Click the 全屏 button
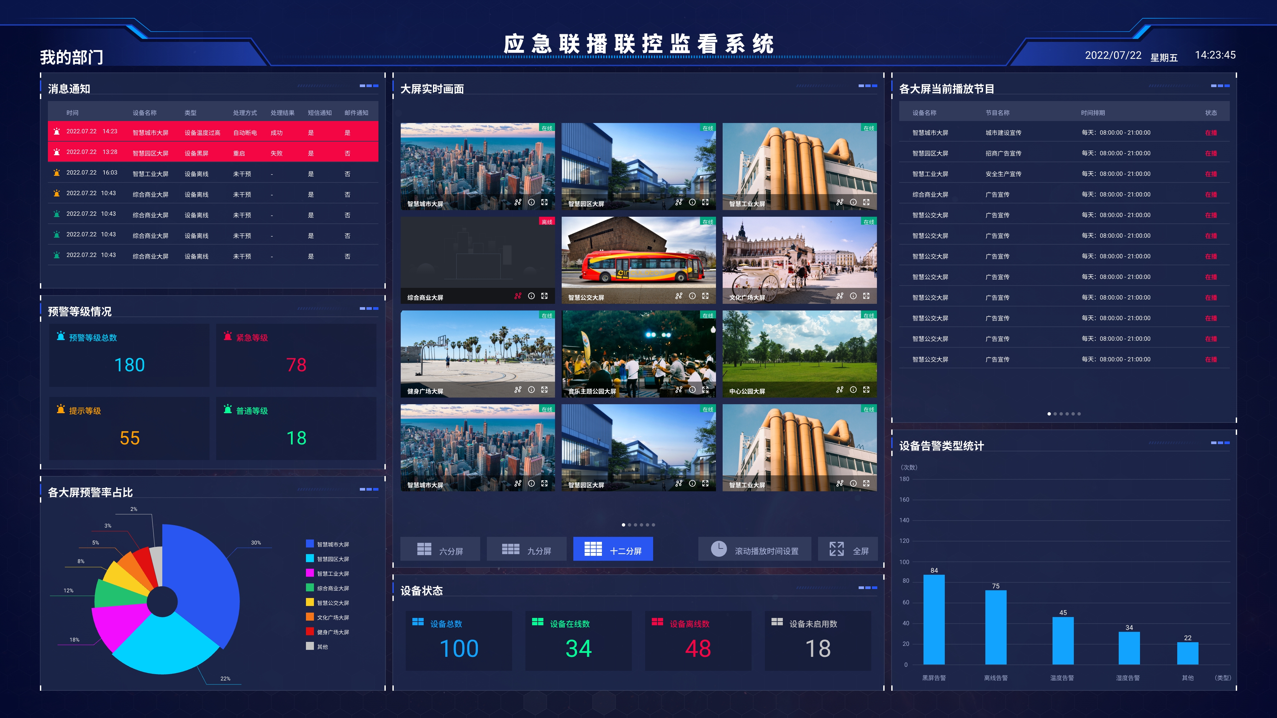Image resolution: width=1277 pixels, height=718 pixels. (x=848, y=549)
